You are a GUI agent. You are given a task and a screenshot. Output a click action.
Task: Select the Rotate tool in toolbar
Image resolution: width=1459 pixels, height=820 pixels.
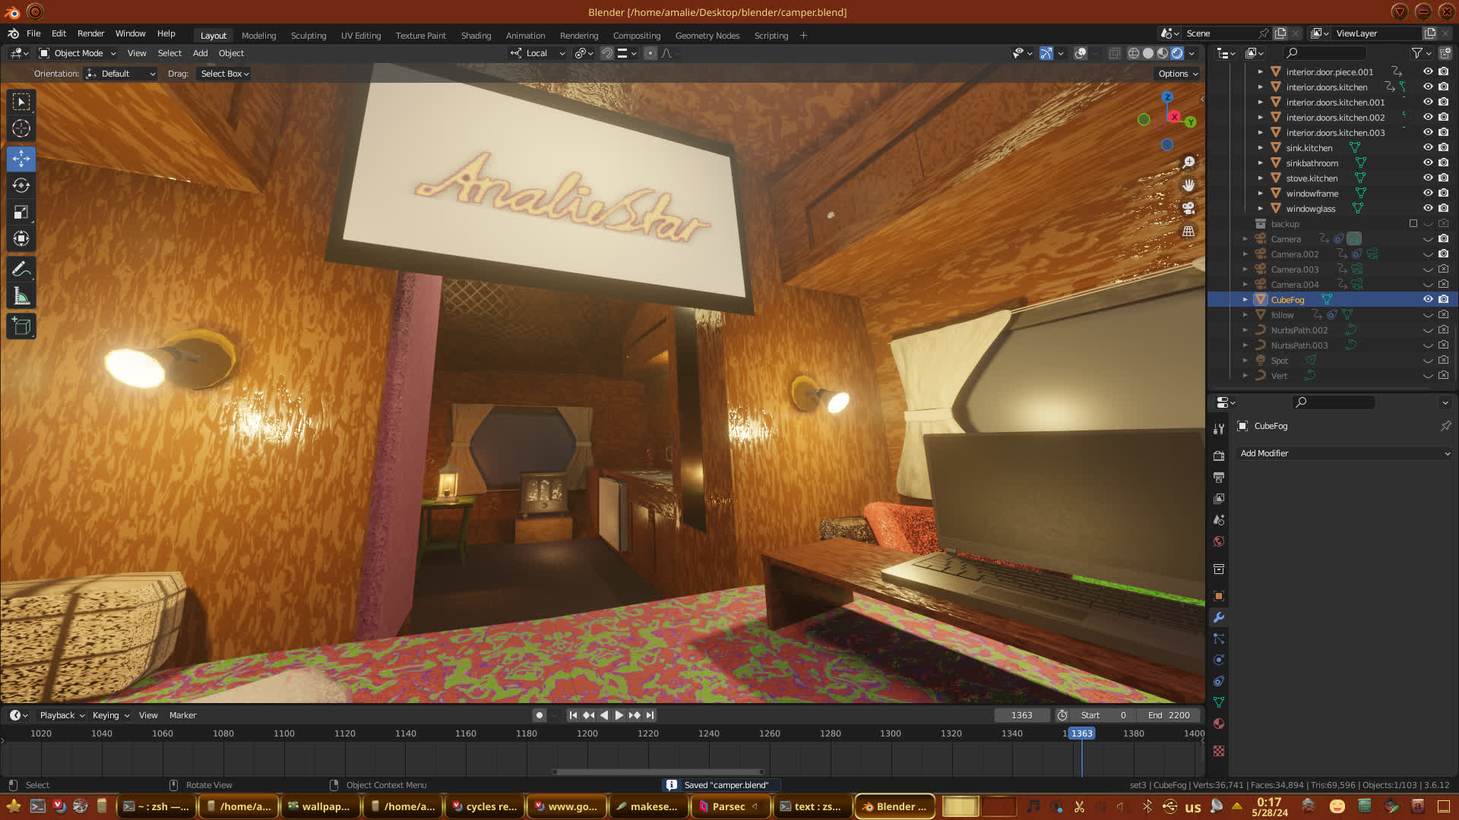click(21, 185)
